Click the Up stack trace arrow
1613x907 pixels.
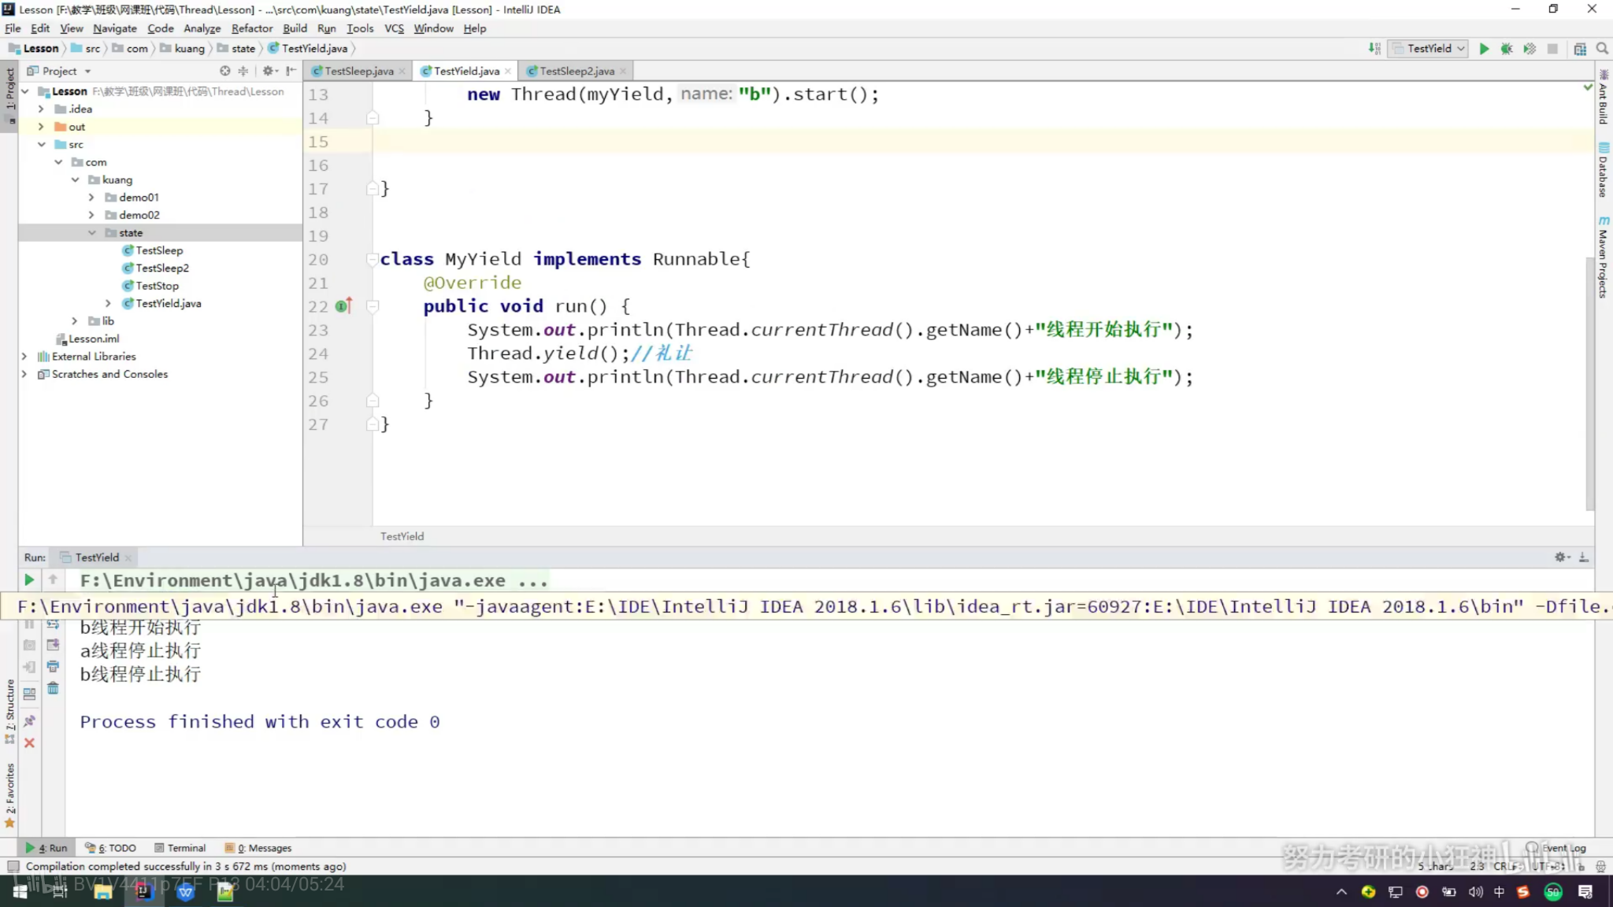(x=53, y=580)
